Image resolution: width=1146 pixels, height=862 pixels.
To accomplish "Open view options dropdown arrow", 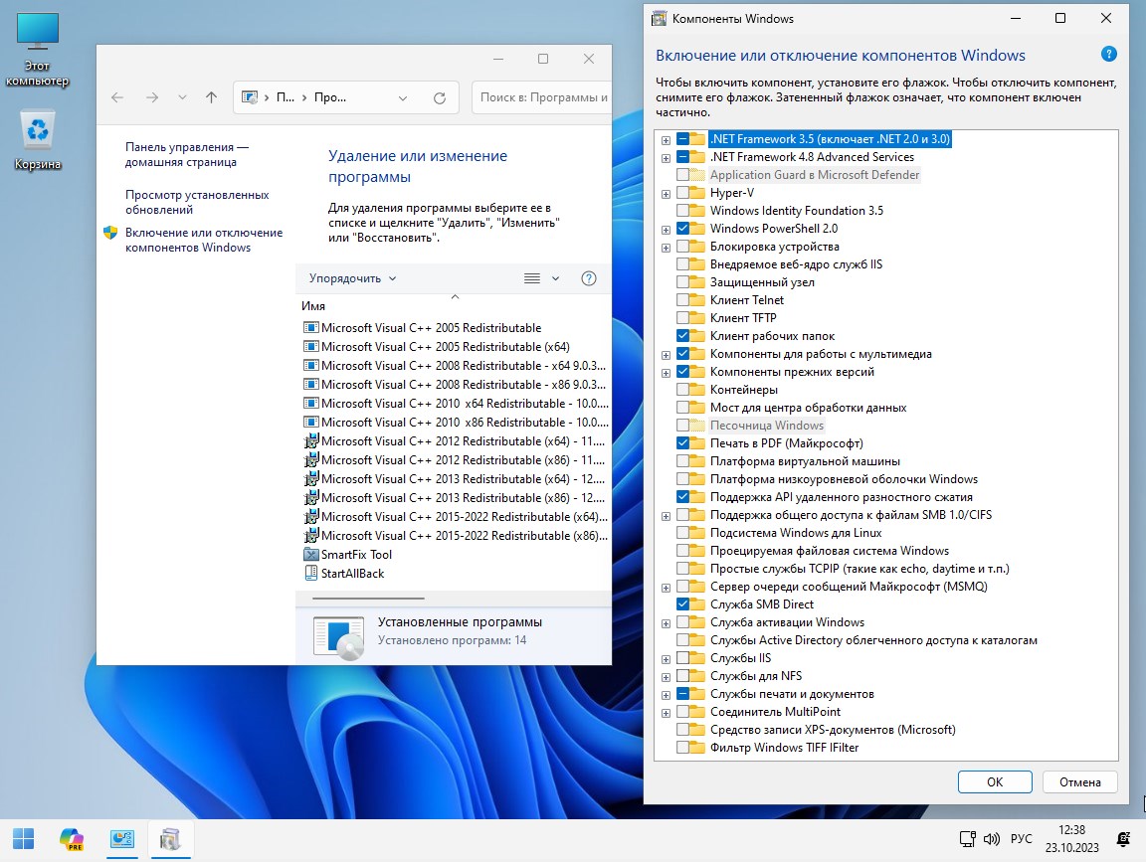I will pos(555,278).
